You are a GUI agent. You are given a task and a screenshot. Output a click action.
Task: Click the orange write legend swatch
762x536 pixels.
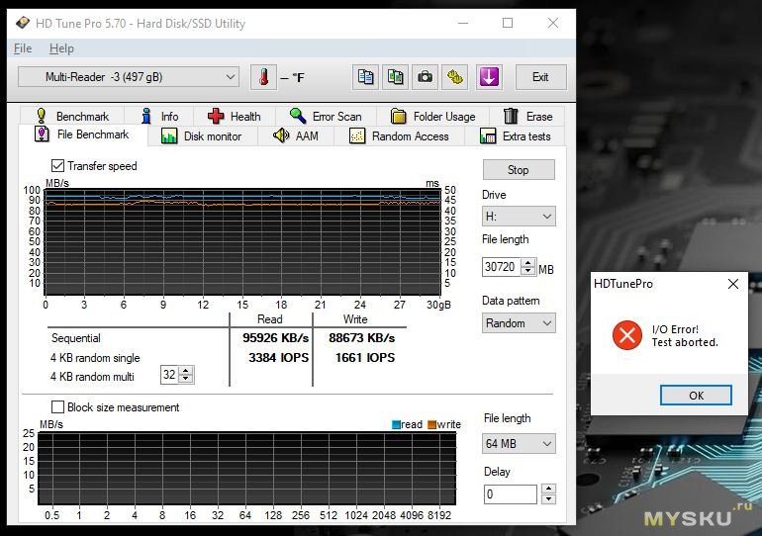[432, 424]
